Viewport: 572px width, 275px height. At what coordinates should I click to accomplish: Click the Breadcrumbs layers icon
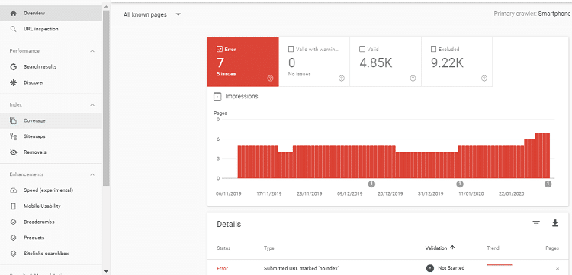point(14,222)
